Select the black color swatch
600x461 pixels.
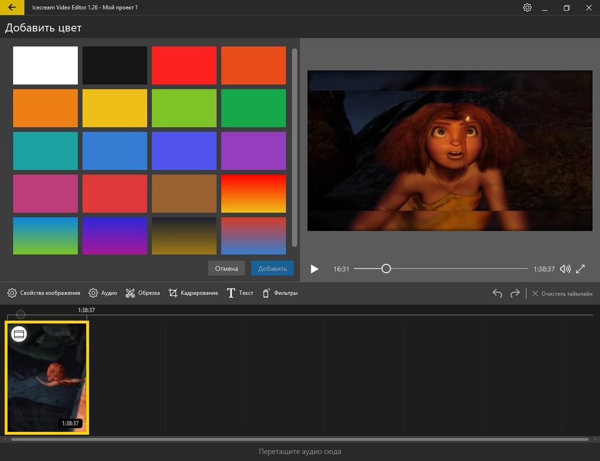tap(115, 65)
